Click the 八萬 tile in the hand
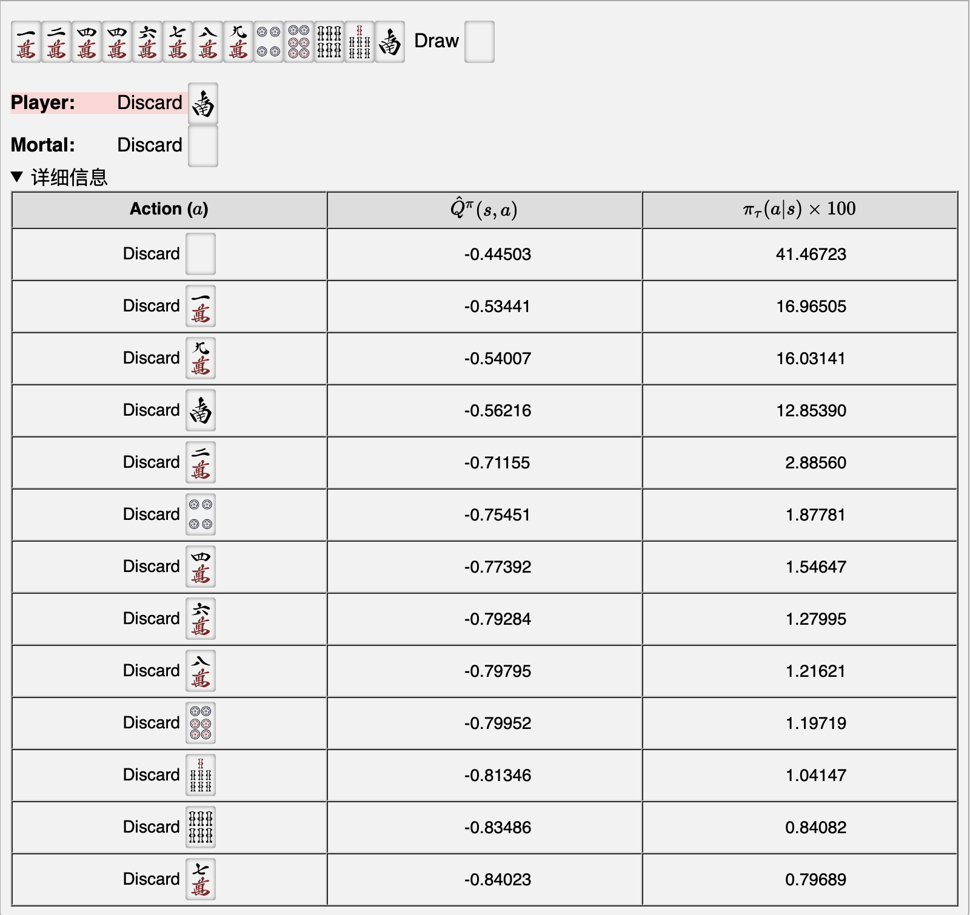 (208, 42)
